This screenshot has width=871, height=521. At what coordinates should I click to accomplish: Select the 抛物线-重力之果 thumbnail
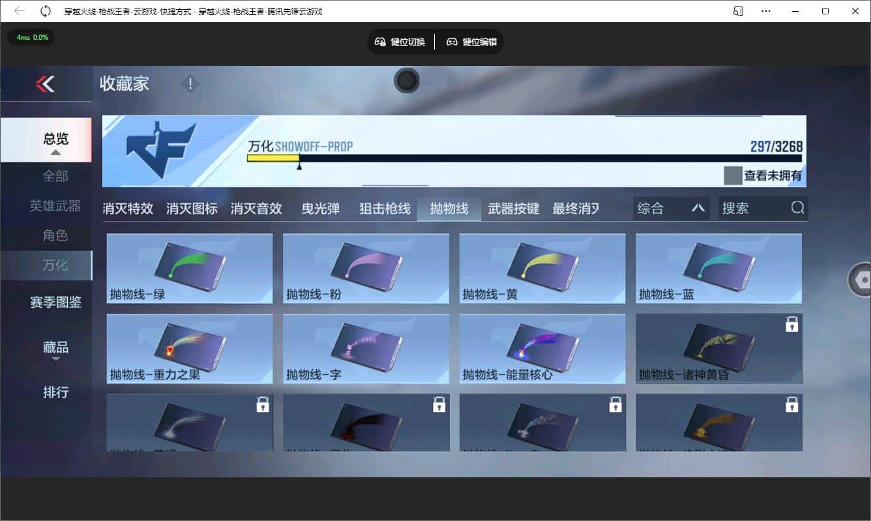pos(189,349)
